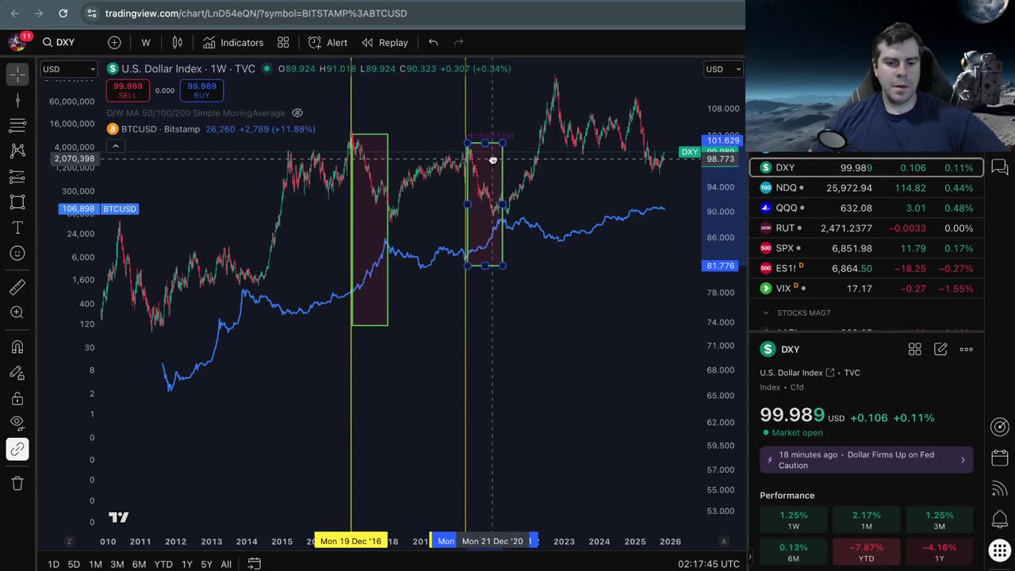Start bar Replay mode

pyautogui.click(x=385, y=42)
